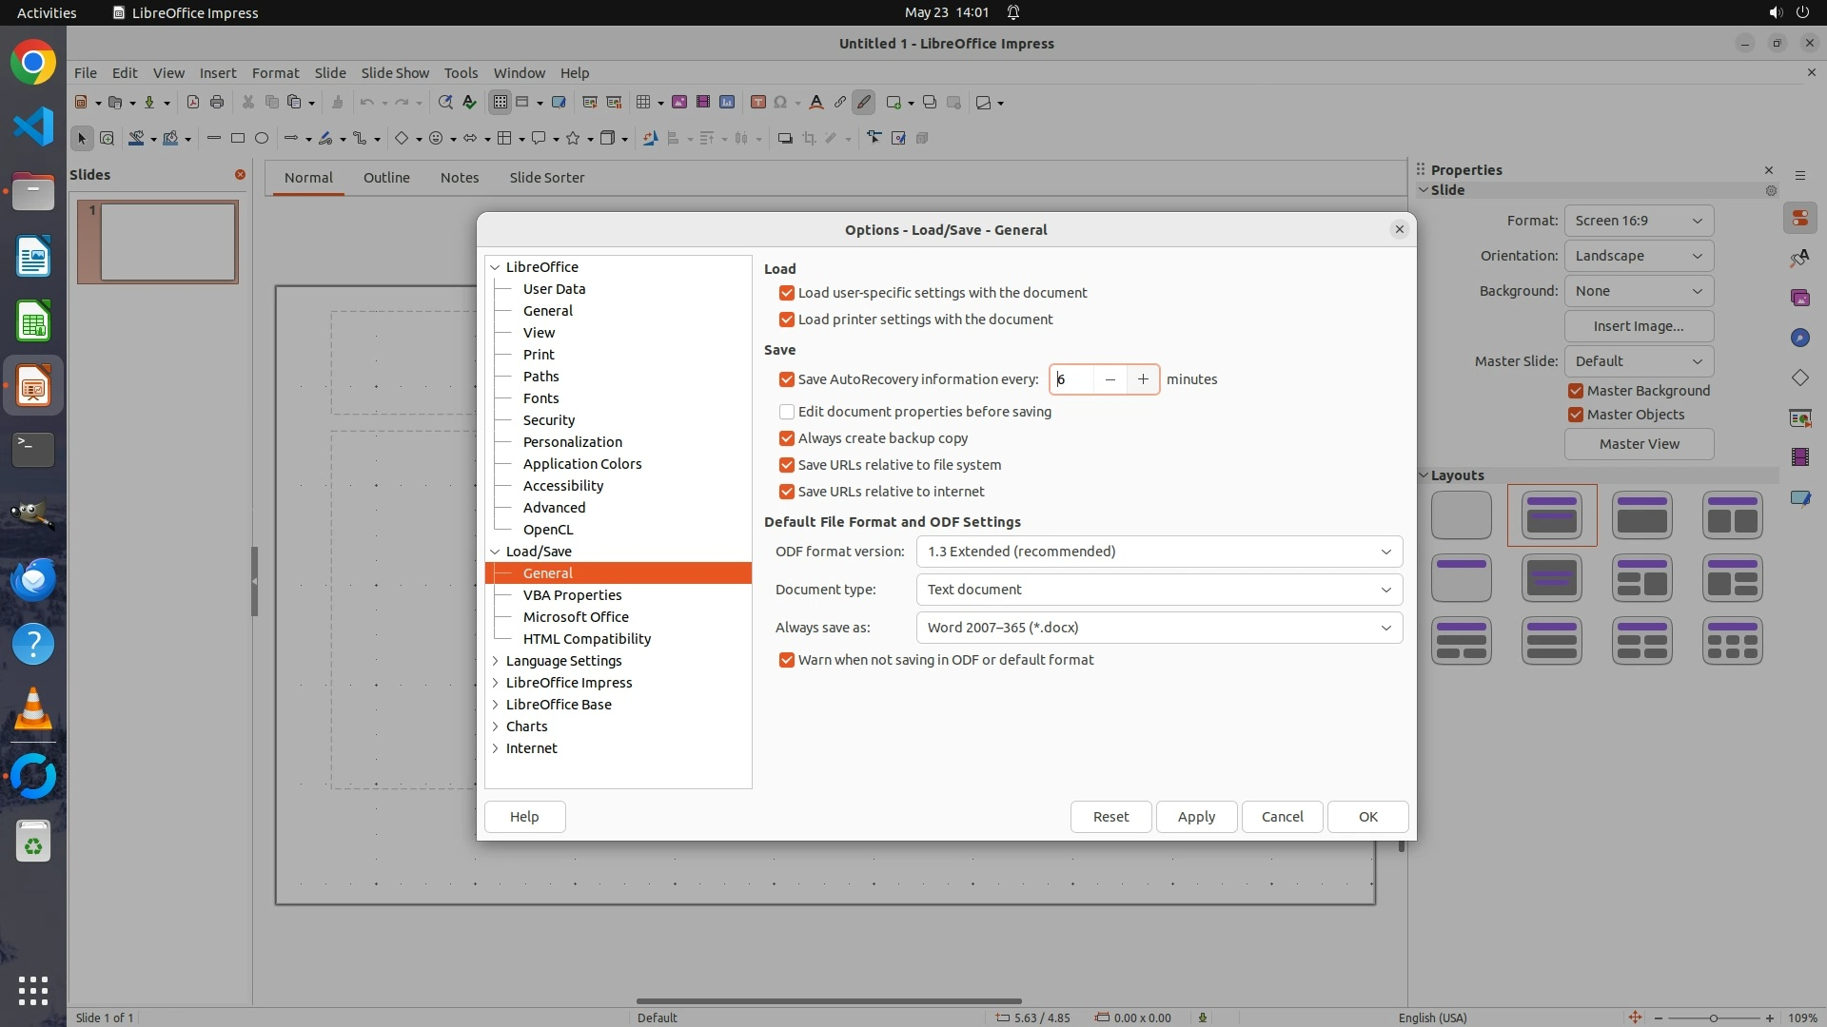Uncheck Always create backup copy
Screen dimensions: 1827x1027
click(787, 438)
